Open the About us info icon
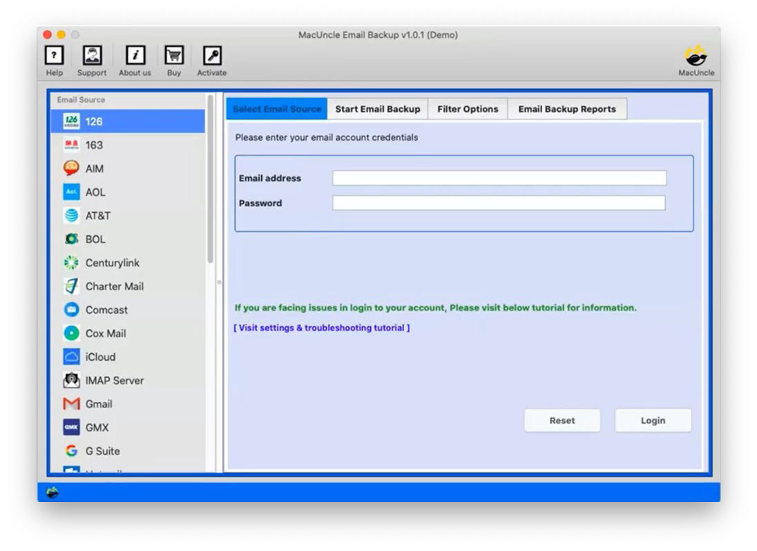The image size is (757, 551). (x=135, y=57)
